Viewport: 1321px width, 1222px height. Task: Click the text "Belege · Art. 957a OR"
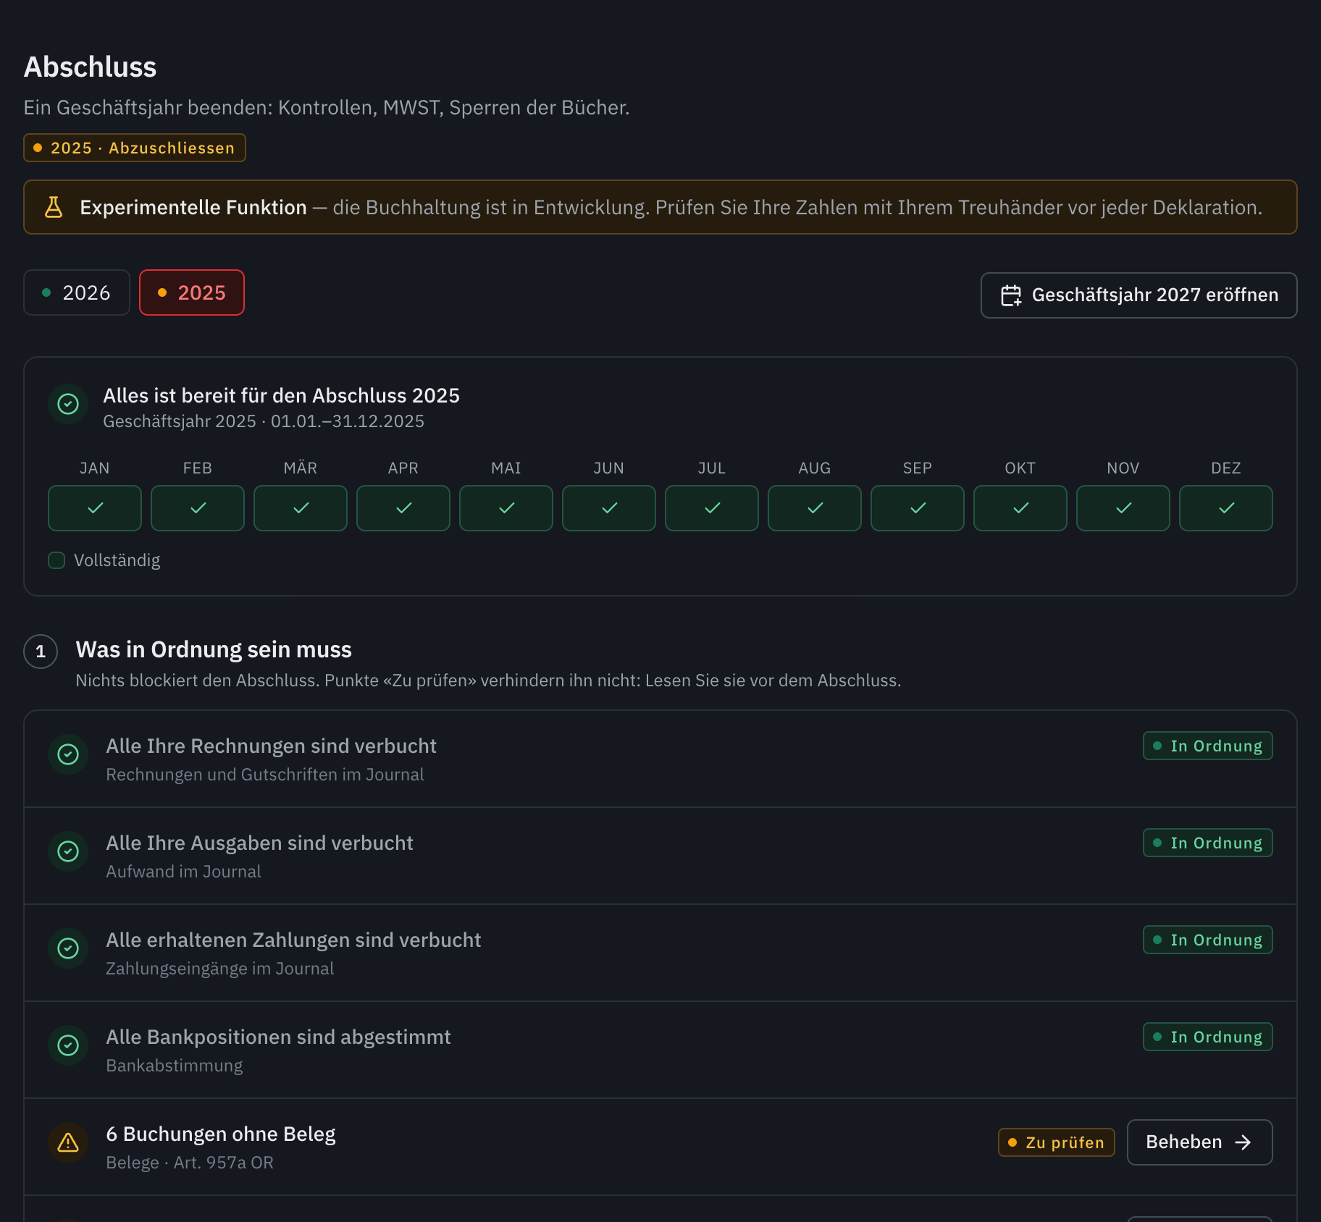coord(190,1163)
